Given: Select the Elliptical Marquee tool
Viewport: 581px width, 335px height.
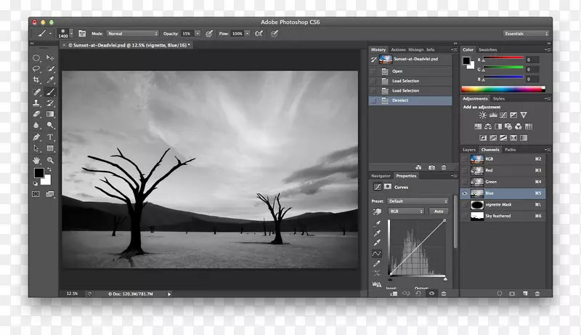Looking at the screenshot, I should (36, 58).
